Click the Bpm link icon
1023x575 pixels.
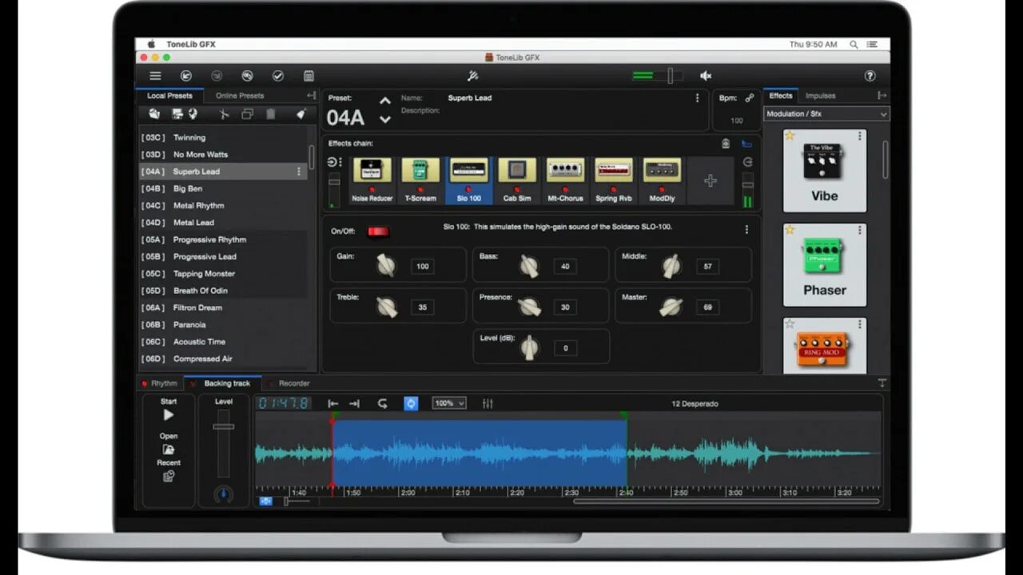tap(750, 98)
